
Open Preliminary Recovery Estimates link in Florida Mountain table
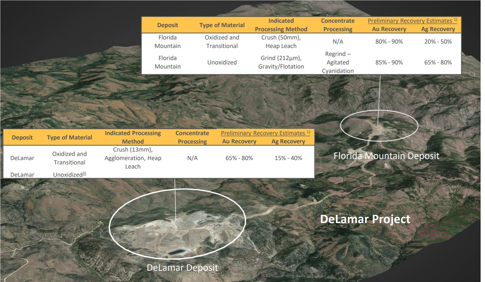pos(410,21)
